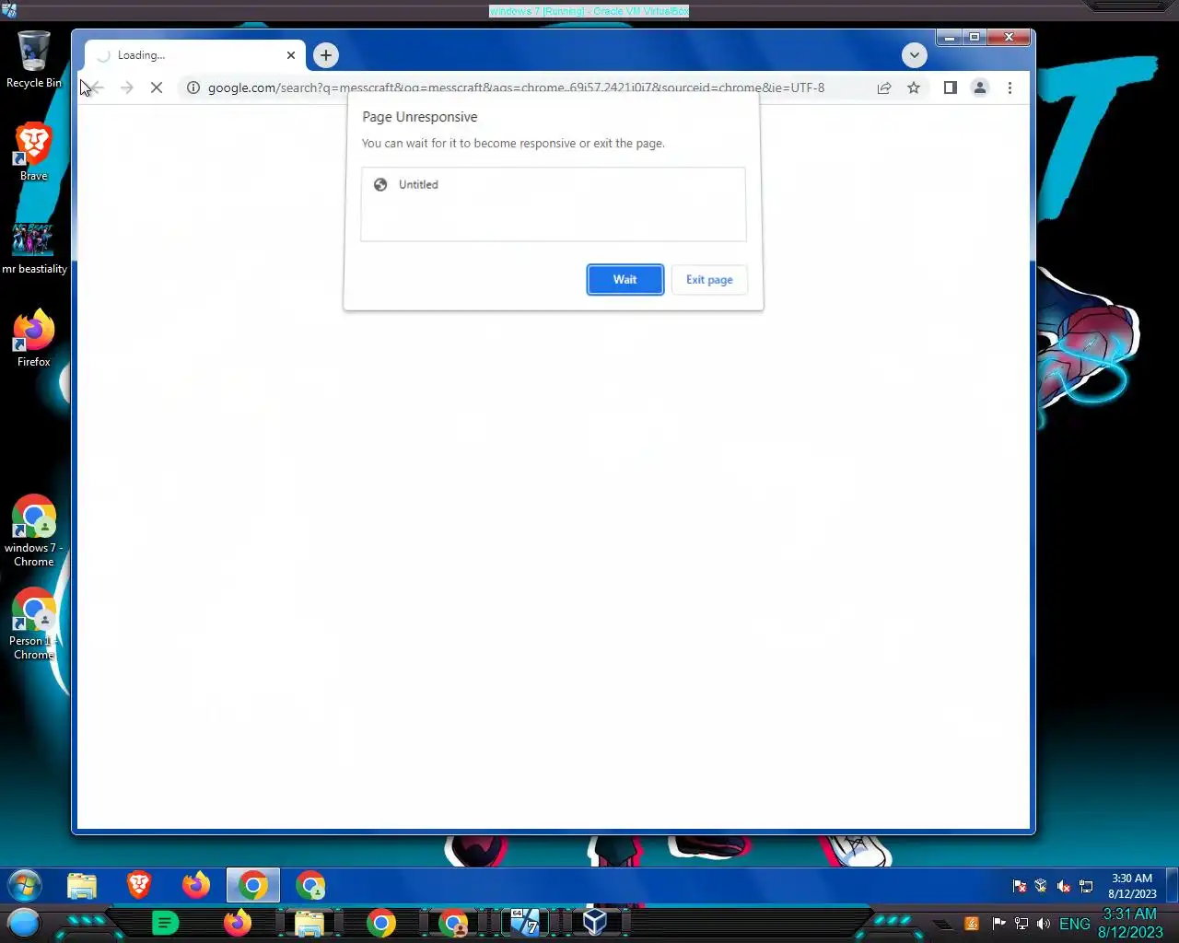The height and width of the screenshot is (943, 1179).
Task: Click the Chrome address bar URL
Action: pyautogui.click(x=516, y=87)
